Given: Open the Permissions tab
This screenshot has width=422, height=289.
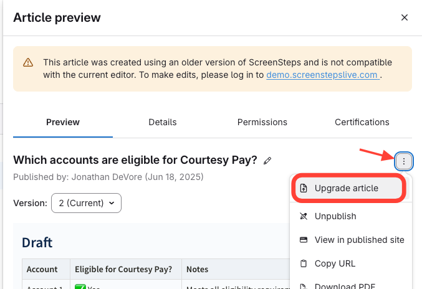Looking at the screenshot, I should (x=262, y=122).
